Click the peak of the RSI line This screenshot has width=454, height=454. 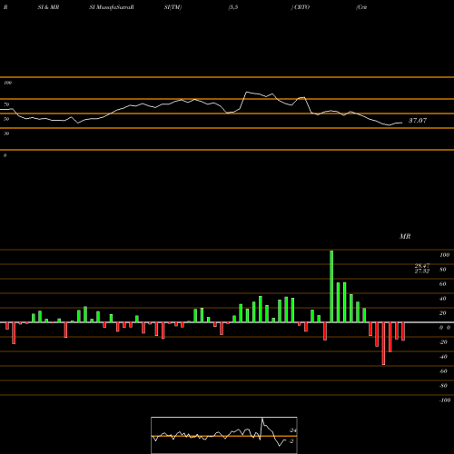click(x=247, y=92)
